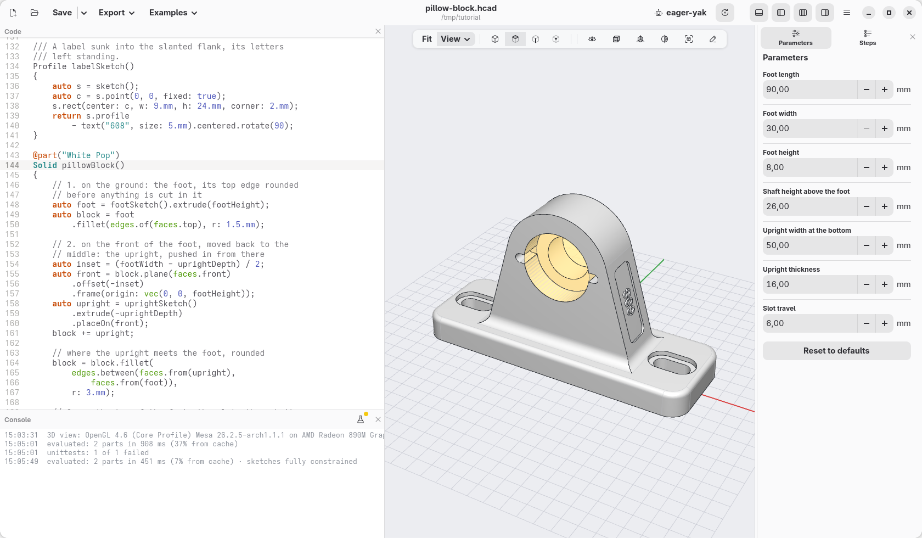Click code line 144 "Solid pillowBlock()"
This screenshot has width=922, height=538.
click(x=78, y=165)
